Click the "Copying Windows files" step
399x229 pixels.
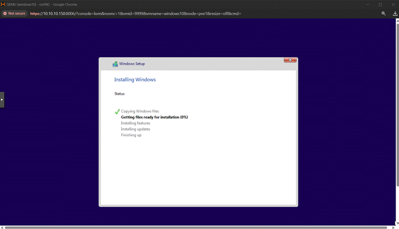pyautogui.click(x=140, y=111)
